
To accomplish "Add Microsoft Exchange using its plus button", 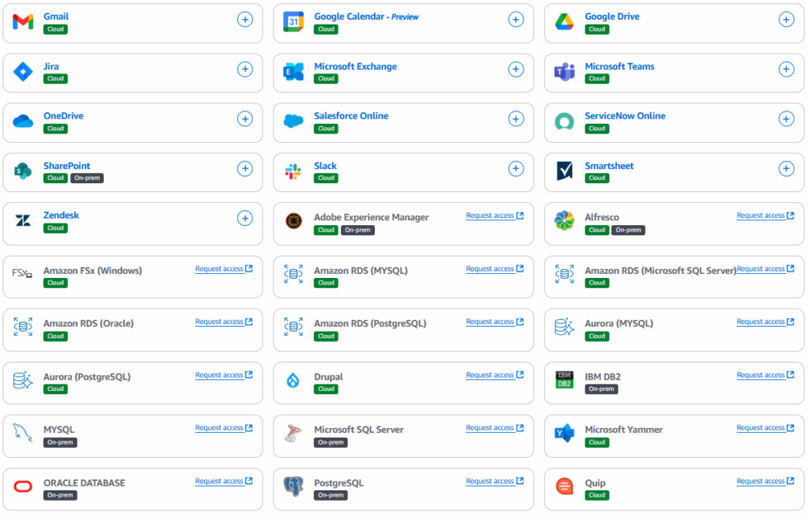I will pos(516,69).
